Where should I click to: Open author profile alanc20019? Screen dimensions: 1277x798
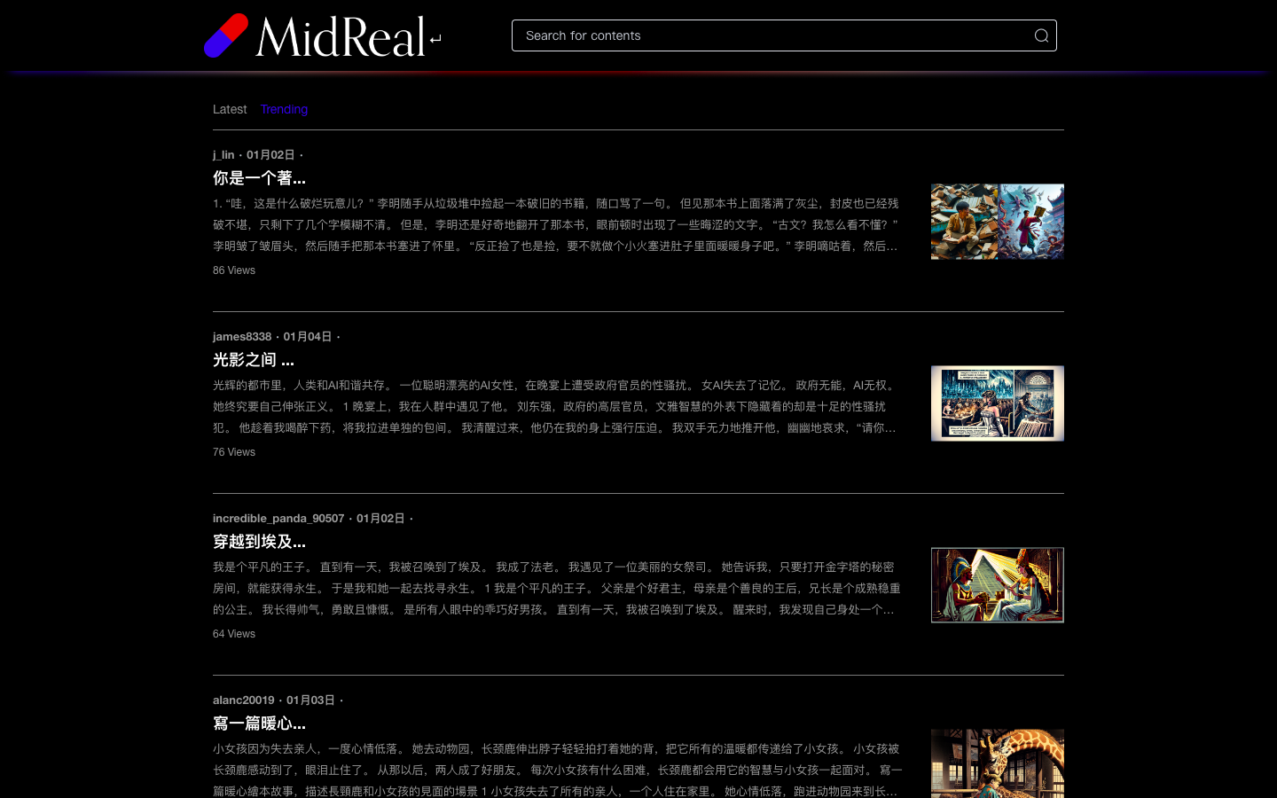[244, 700]
